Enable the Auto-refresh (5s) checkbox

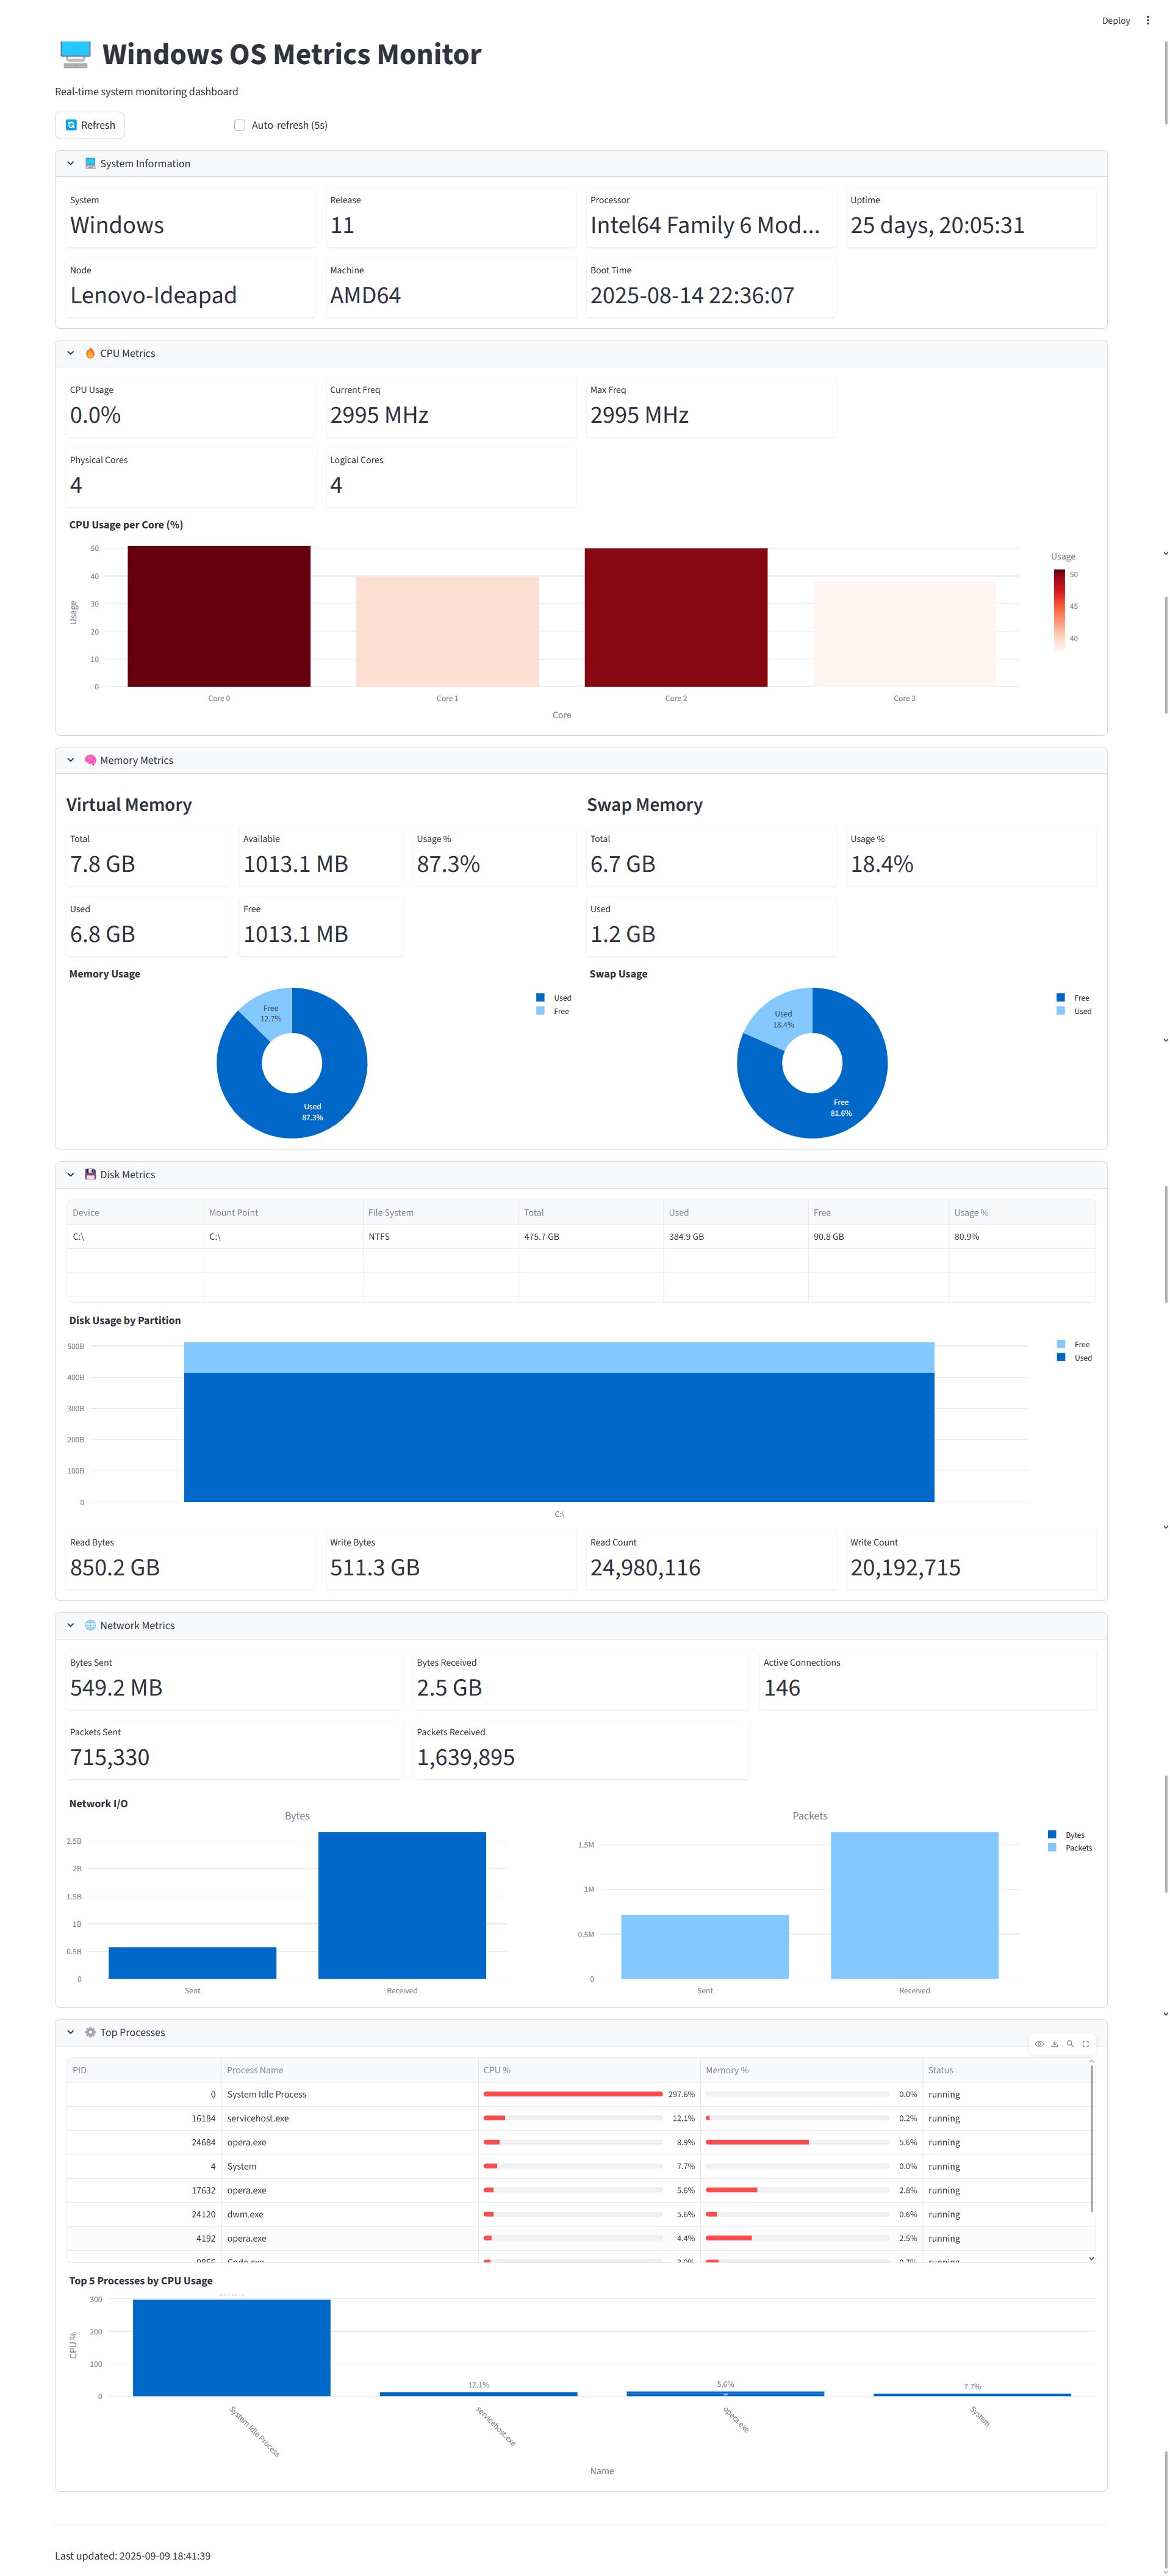click(240, 126)
